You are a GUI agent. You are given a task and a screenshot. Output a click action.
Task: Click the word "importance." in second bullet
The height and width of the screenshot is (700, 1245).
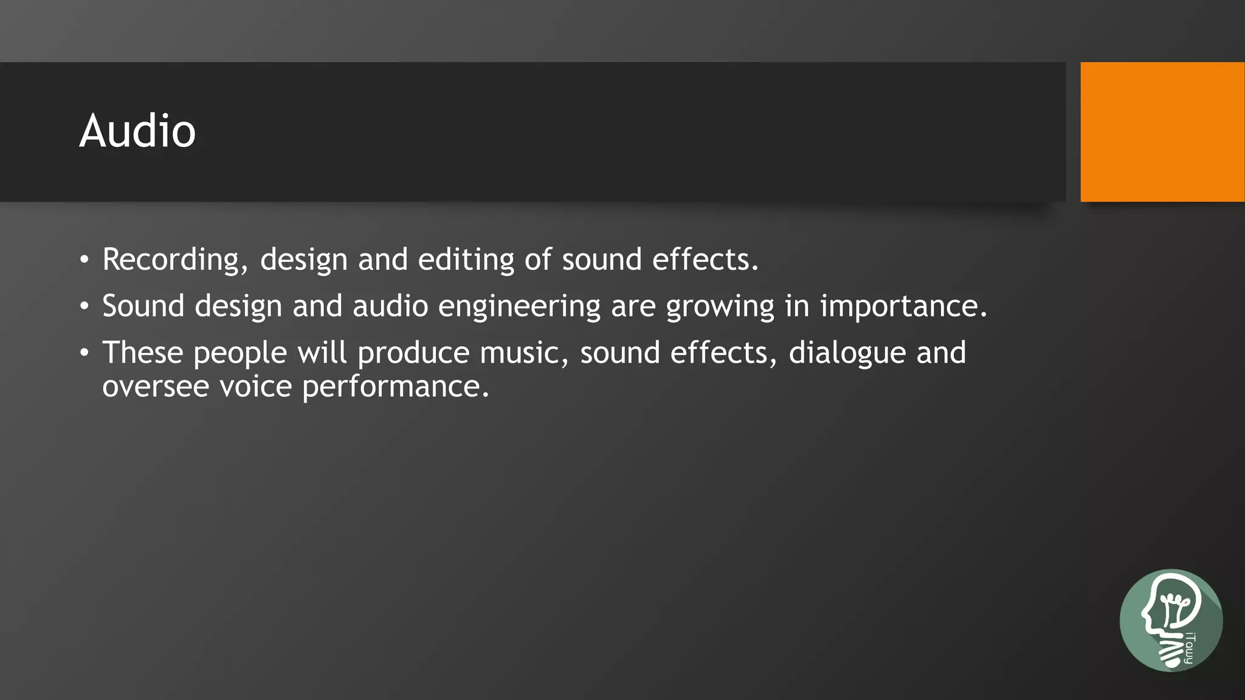(903, 307)
